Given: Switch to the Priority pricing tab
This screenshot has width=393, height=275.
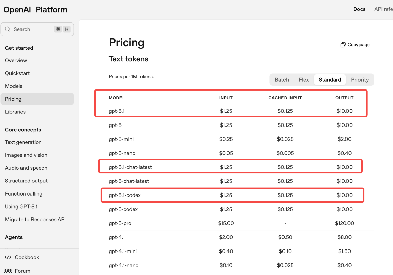Looking at the screenshot, I should (x=360, y=80).
